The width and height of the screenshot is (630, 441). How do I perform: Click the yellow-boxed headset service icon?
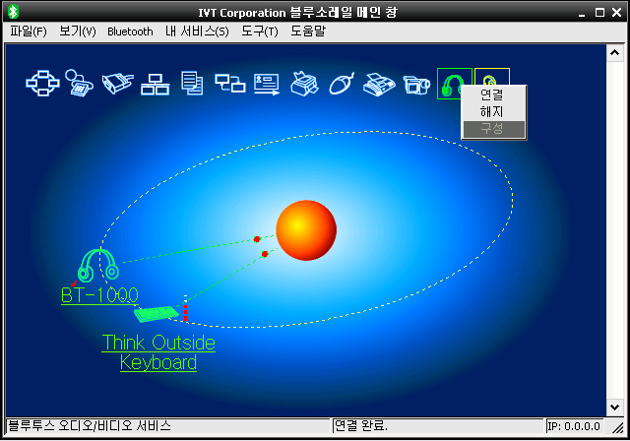tap(492, 77)
